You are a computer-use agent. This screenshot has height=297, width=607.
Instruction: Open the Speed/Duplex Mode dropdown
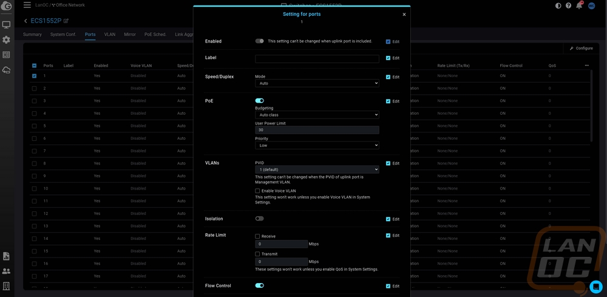(317, 83)
